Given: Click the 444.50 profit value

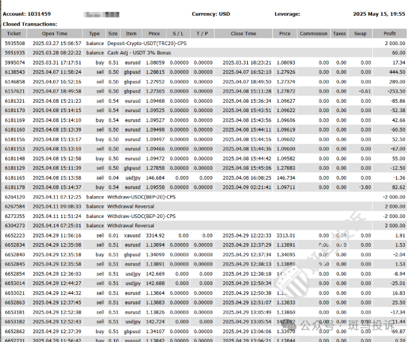Looking at the screenshot, I should 395,72.
